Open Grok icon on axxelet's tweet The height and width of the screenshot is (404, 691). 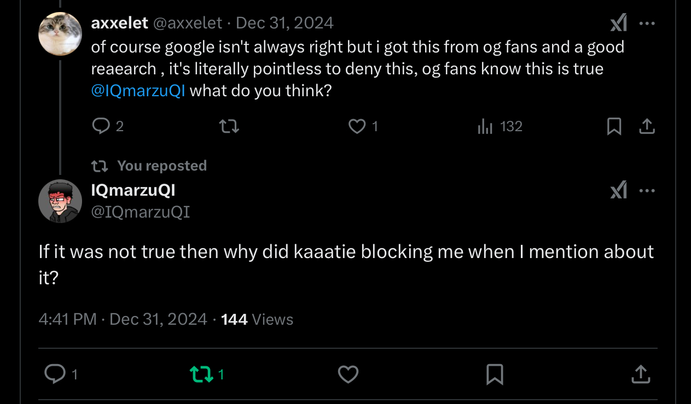click(x=618, y=24)
